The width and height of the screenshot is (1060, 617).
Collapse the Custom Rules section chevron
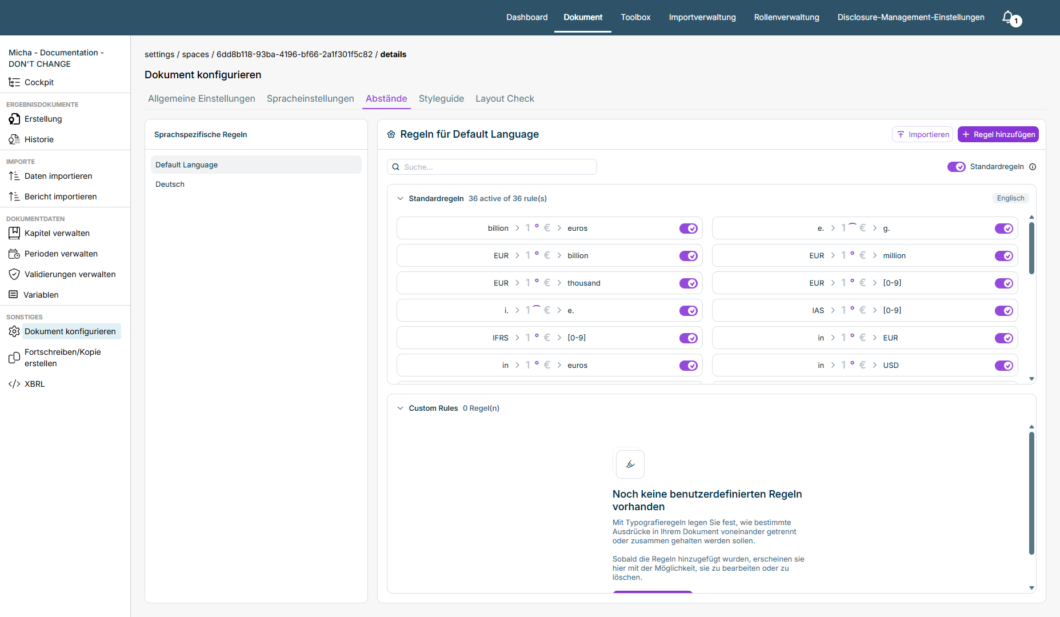click(x=400, y=408)
